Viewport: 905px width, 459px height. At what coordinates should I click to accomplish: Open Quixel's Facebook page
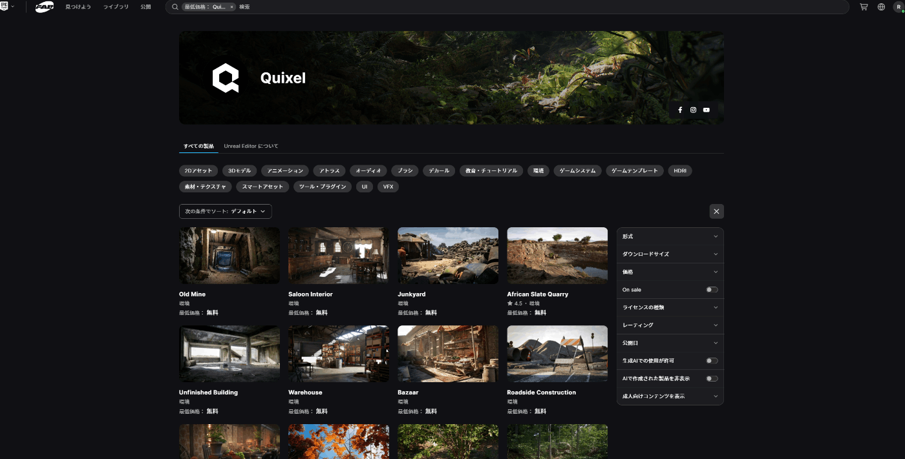680,110
